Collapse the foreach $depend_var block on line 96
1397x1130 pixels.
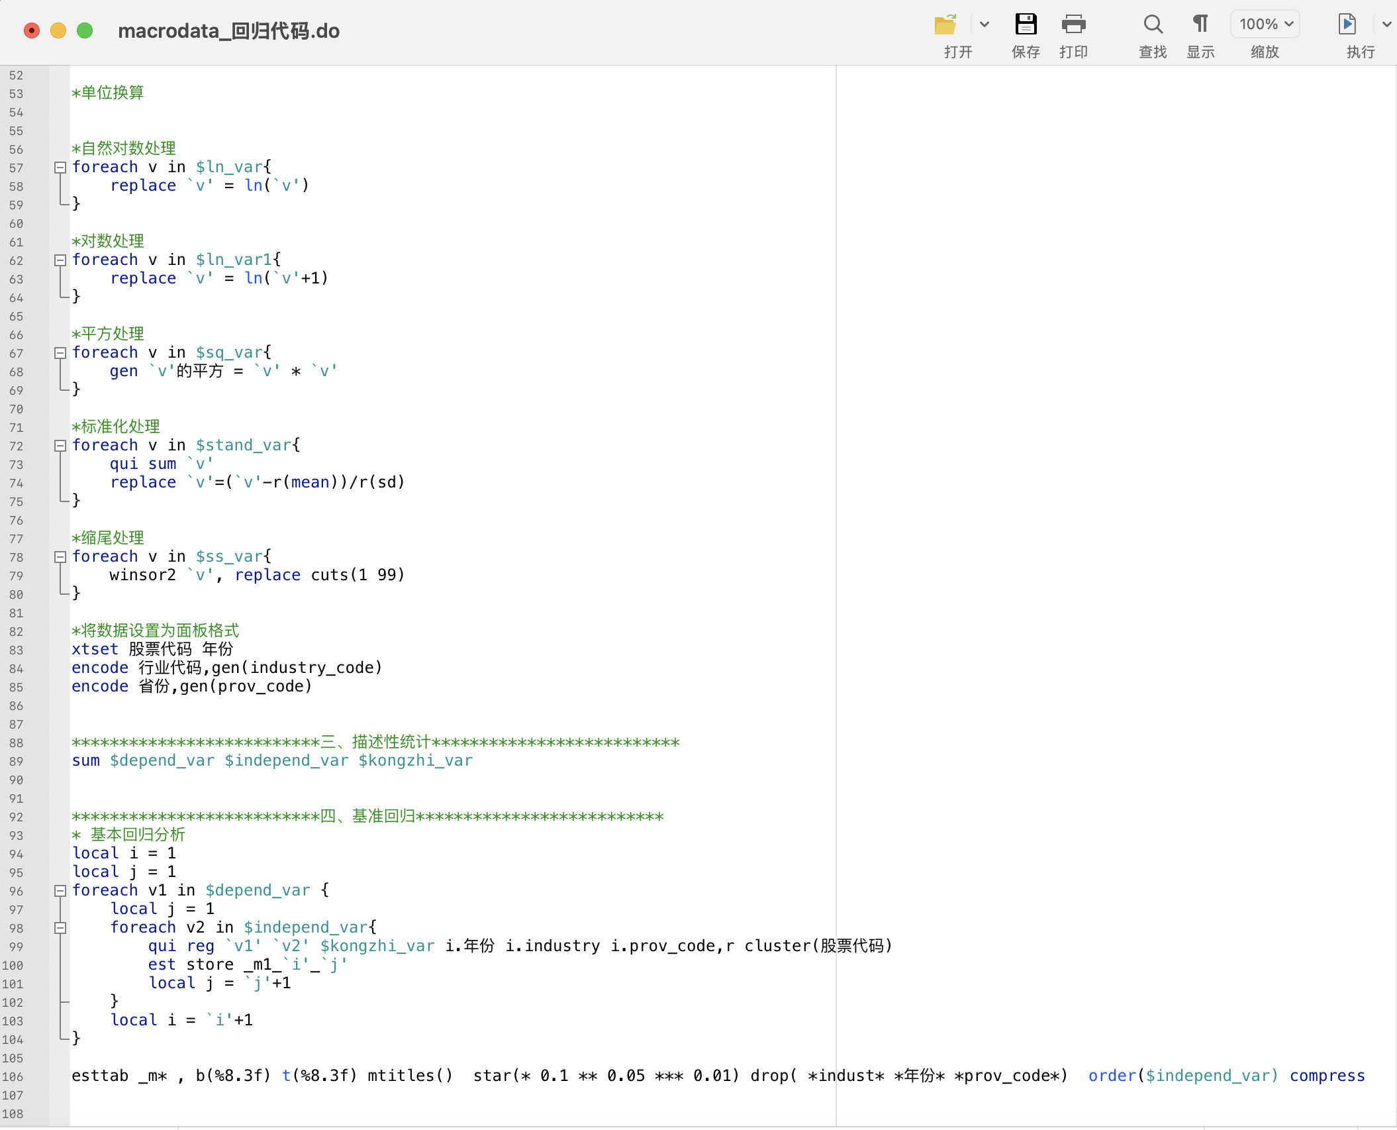(x=60, y=891)
